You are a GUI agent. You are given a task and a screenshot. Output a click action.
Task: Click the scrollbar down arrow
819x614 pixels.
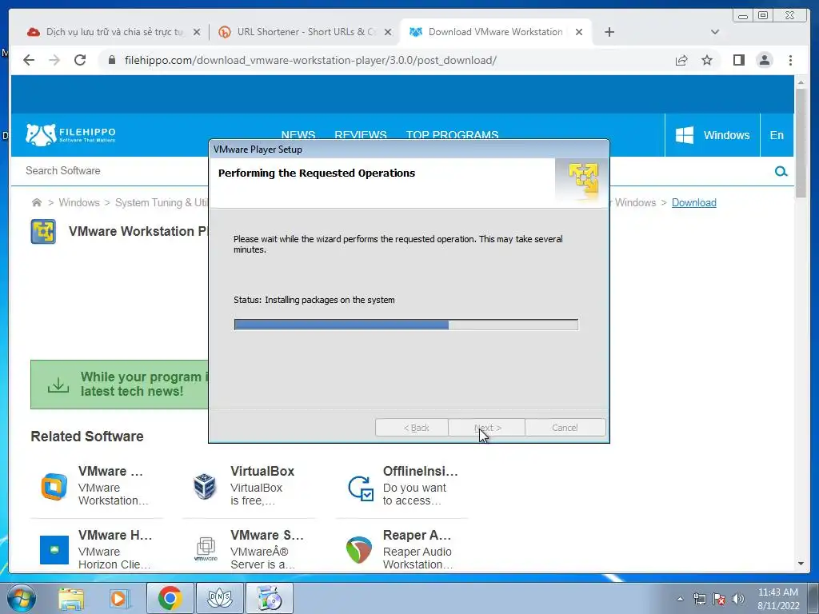pos(801,564)
